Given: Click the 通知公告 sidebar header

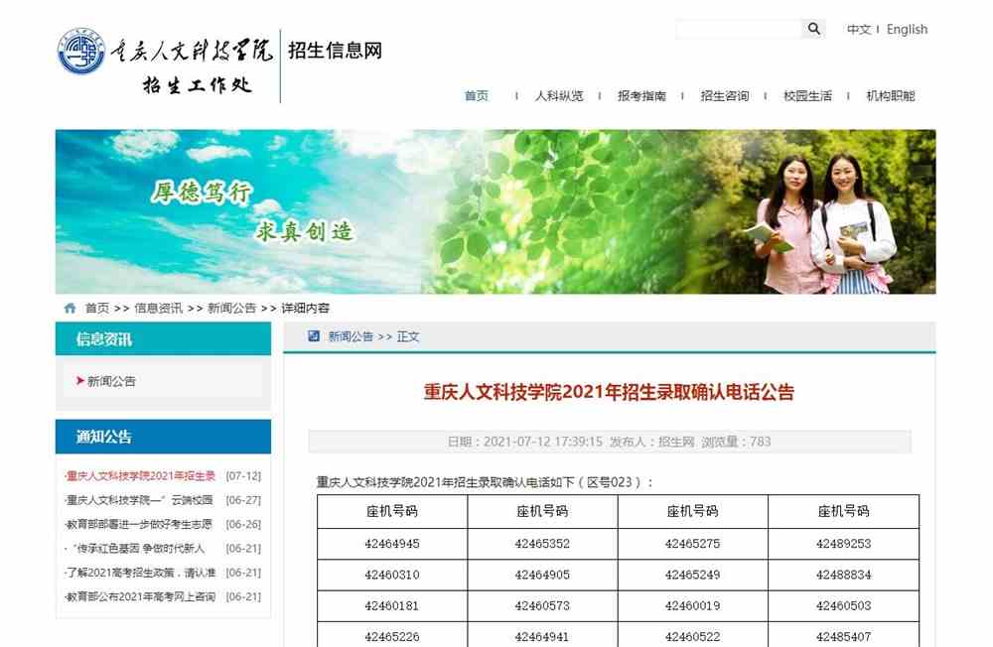Looking at the screenshot, I should 164,437.
